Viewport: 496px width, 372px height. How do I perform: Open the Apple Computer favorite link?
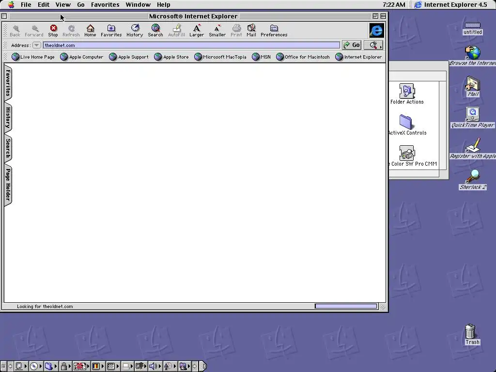point(82,57)
